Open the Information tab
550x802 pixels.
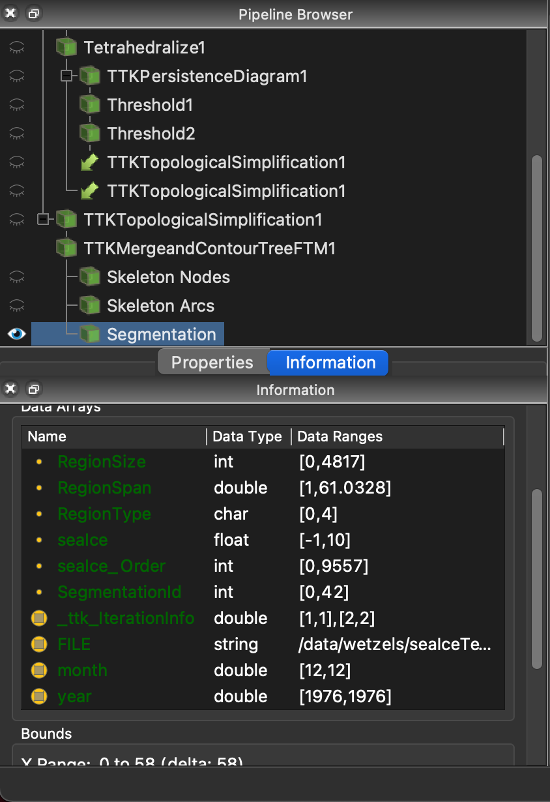[328, 363]
